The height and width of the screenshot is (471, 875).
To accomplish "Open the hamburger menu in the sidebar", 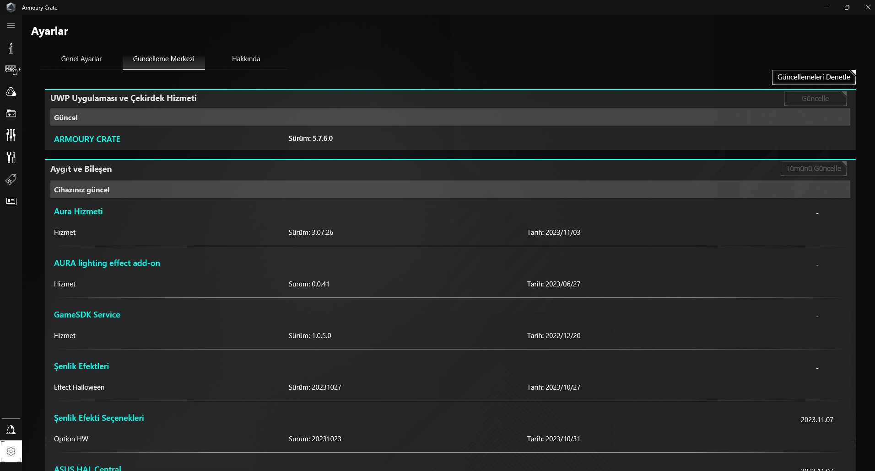I will pos(11,26).
